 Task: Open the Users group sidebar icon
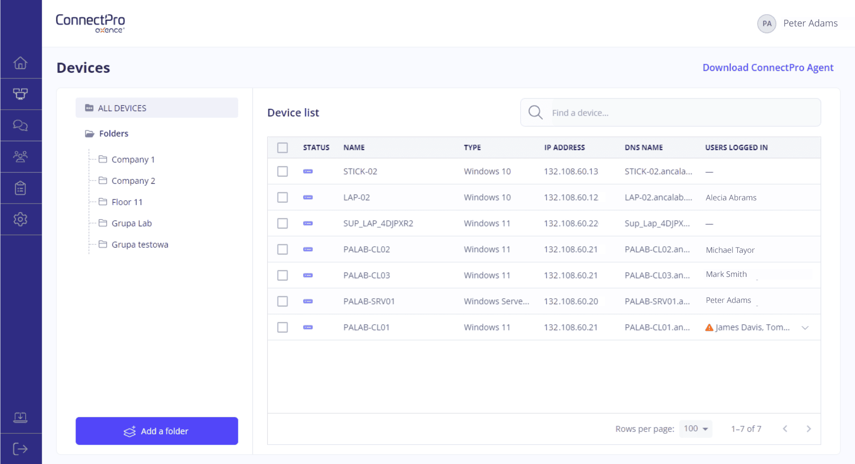(20, 156)
